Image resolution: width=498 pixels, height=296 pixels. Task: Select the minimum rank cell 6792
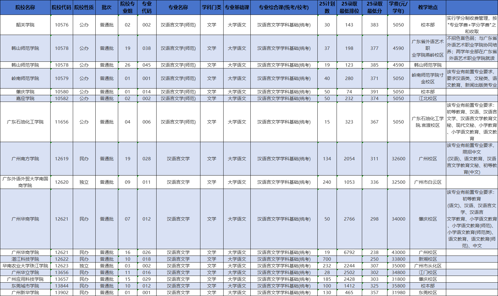349,252
